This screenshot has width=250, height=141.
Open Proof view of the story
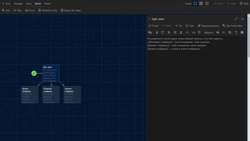point(30,10)
